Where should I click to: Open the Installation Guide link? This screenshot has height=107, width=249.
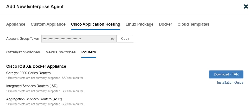[230, 82]
